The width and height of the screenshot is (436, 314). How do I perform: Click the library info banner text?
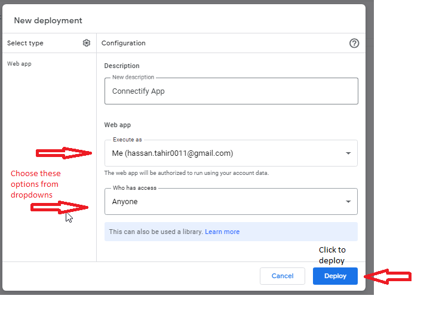pyautogui.click(x=156, y=232)
